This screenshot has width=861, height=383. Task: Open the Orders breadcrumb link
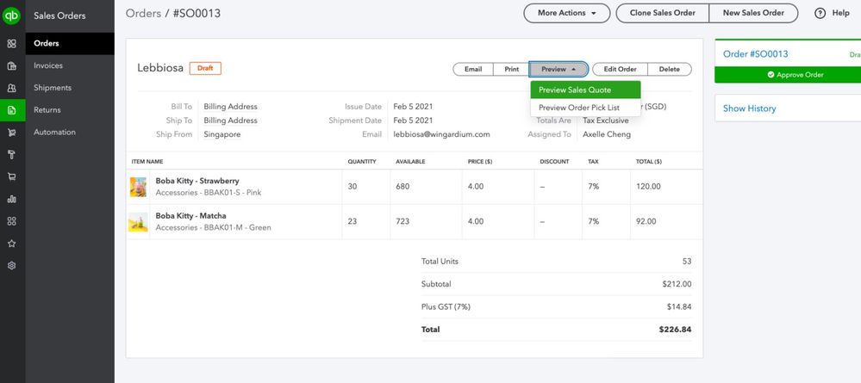click(x=143, y=13)
